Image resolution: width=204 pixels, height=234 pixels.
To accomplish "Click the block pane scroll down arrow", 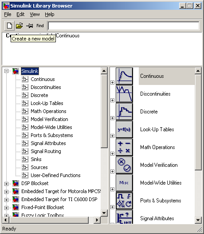I will 198,220.
